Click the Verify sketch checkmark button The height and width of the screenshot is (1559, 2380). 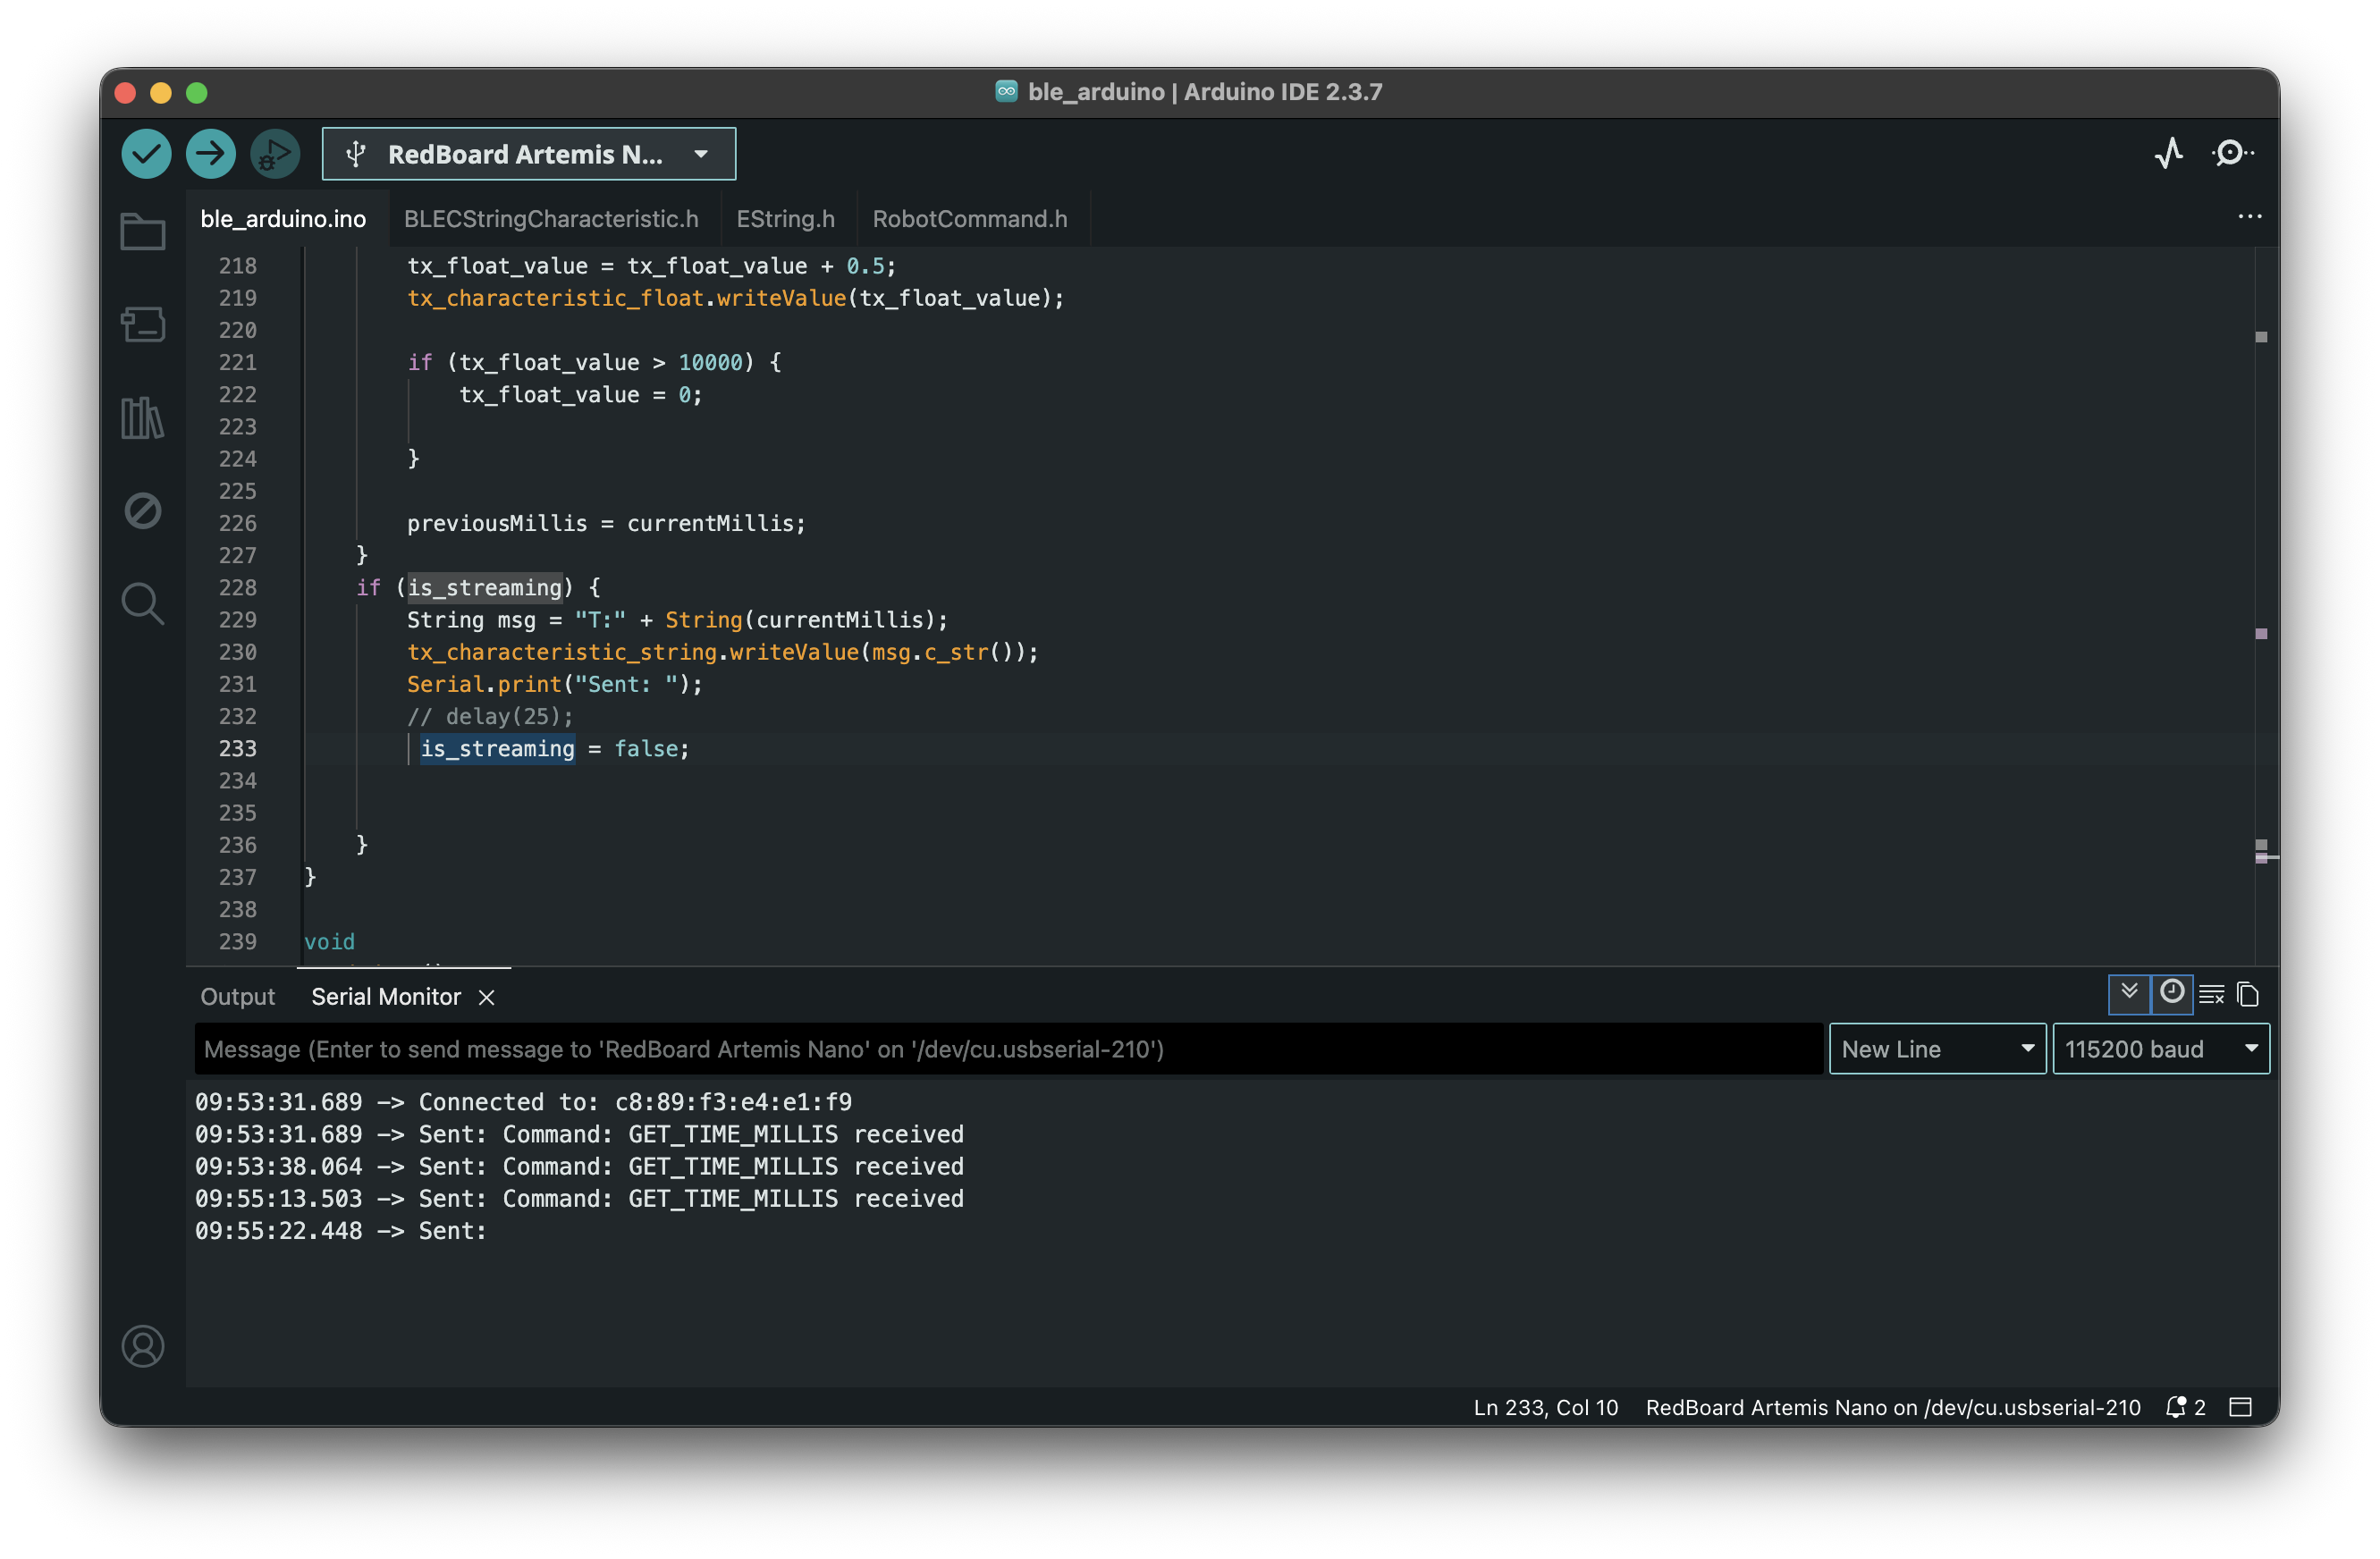click(146, 154)
